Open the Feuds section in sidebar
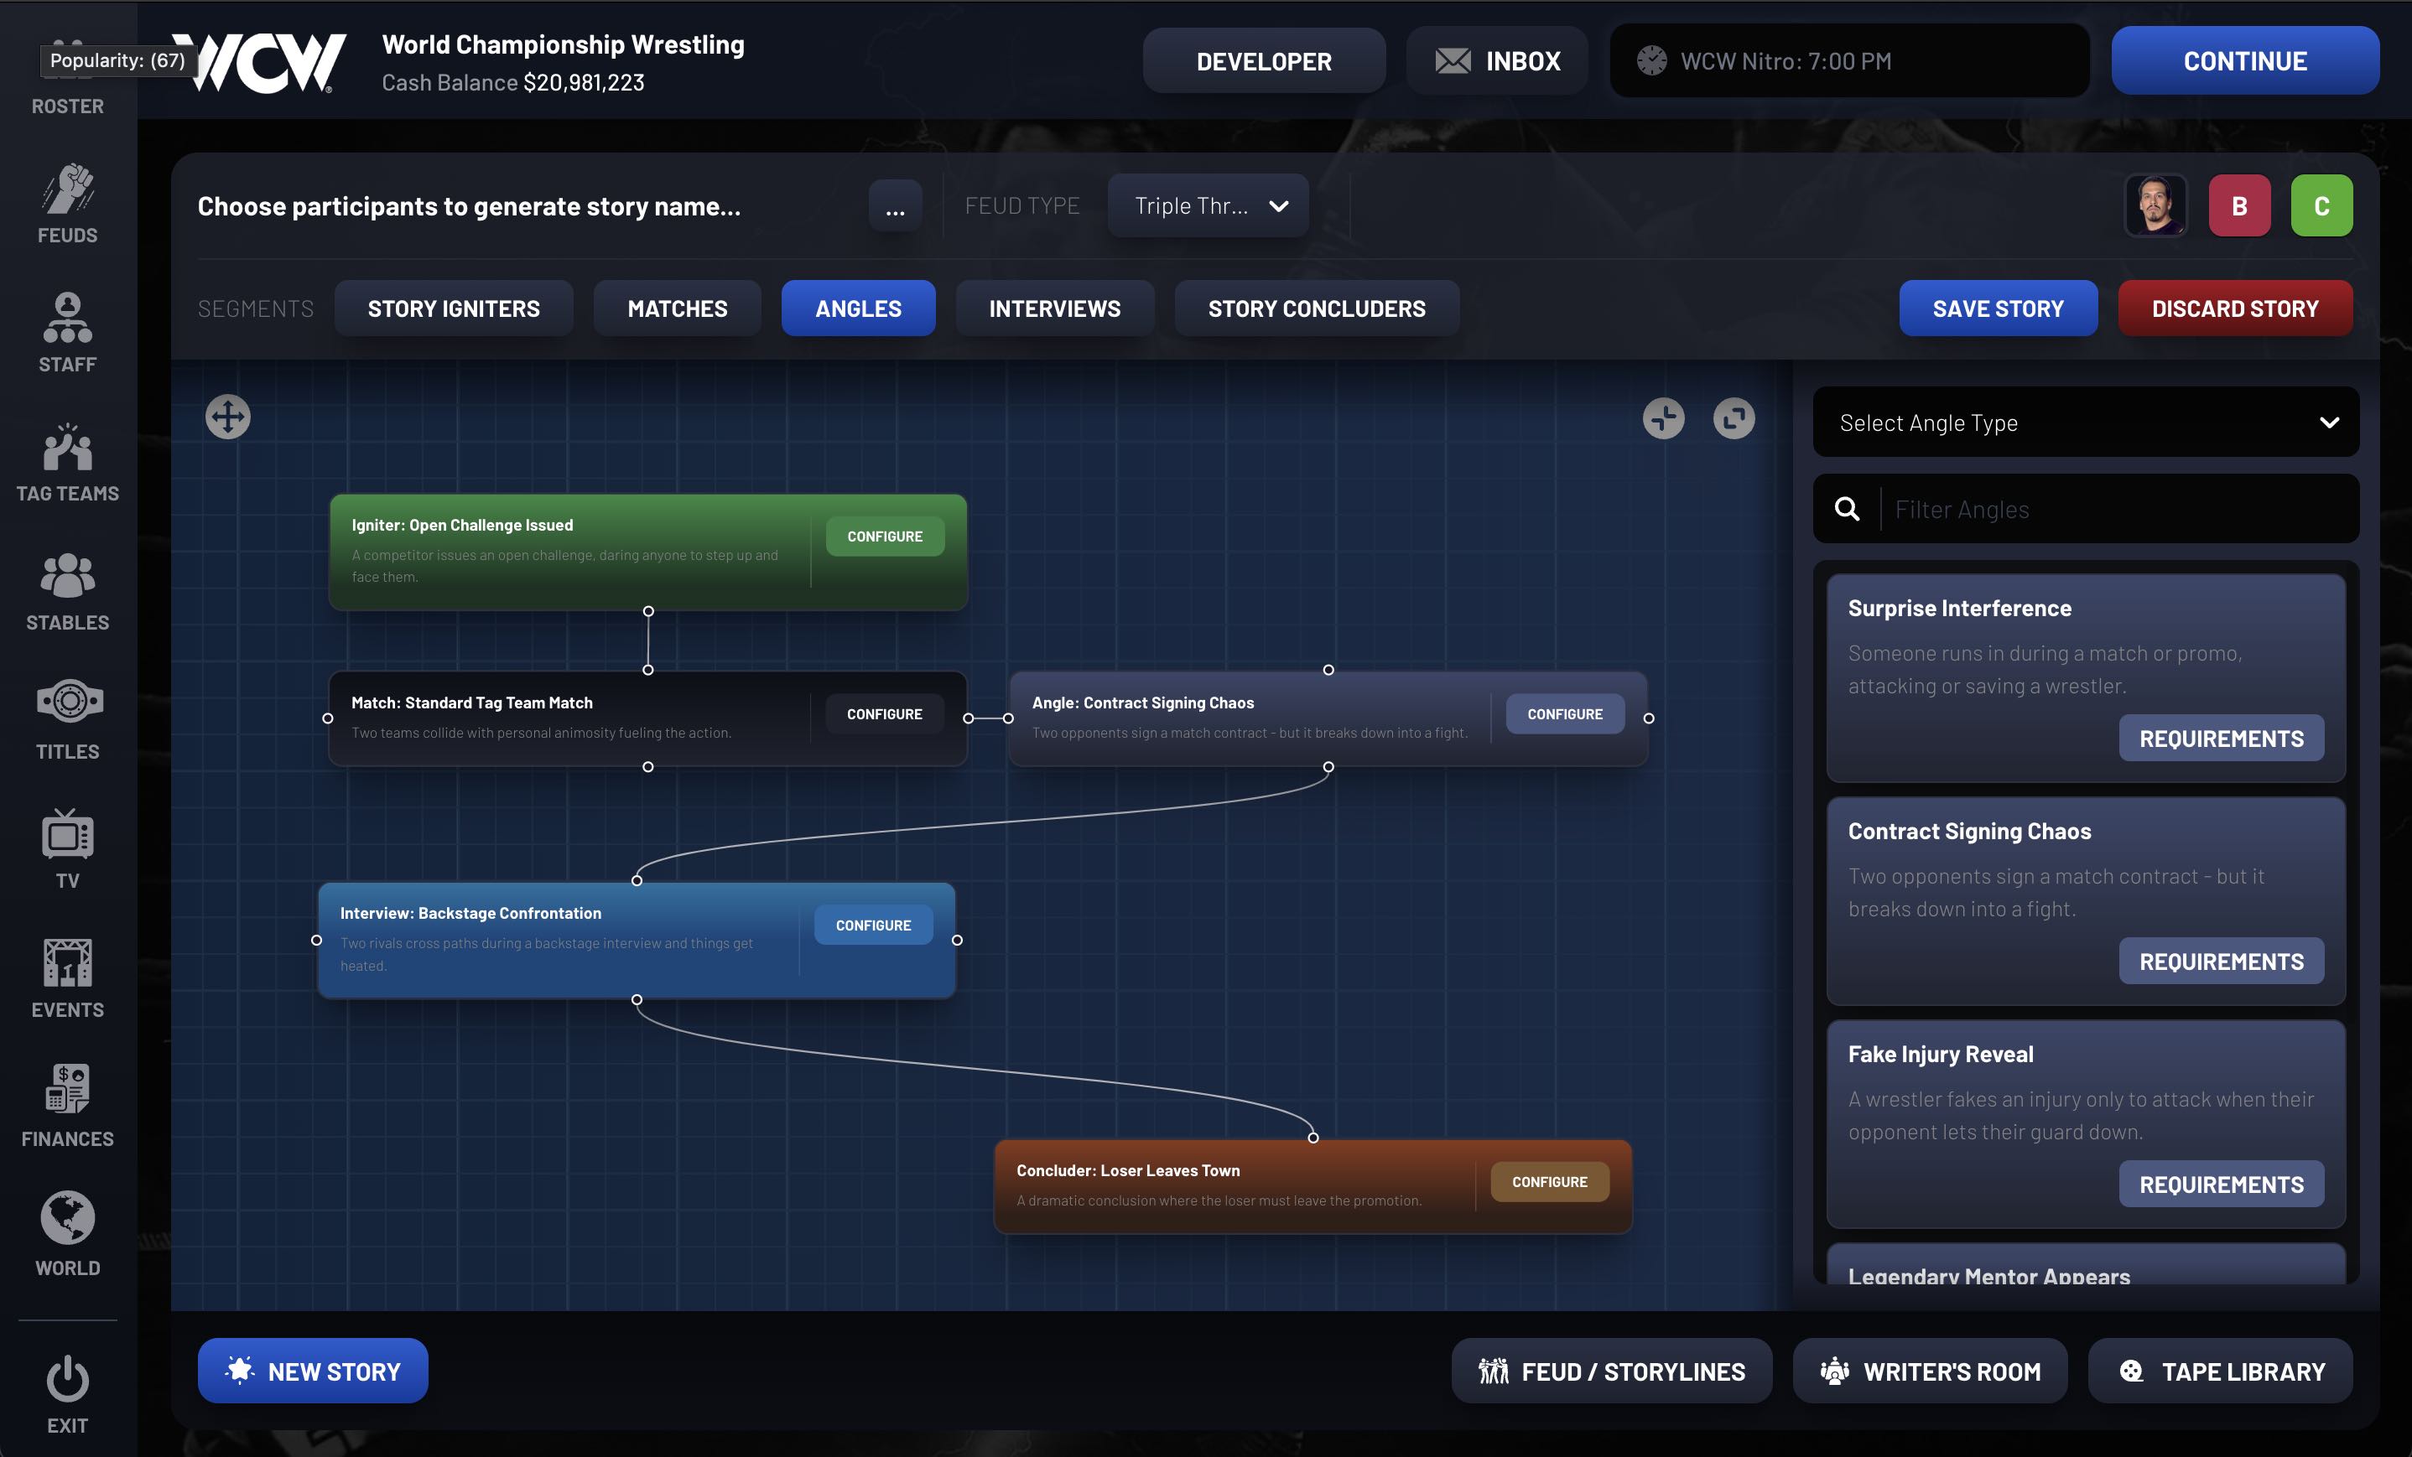2412x1457 pixels. [x=68, y=204]
